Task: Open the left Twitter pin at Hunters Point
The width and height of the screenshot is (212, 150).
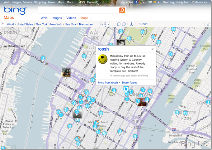Action: pyautogui.click(x=177, y=113)
